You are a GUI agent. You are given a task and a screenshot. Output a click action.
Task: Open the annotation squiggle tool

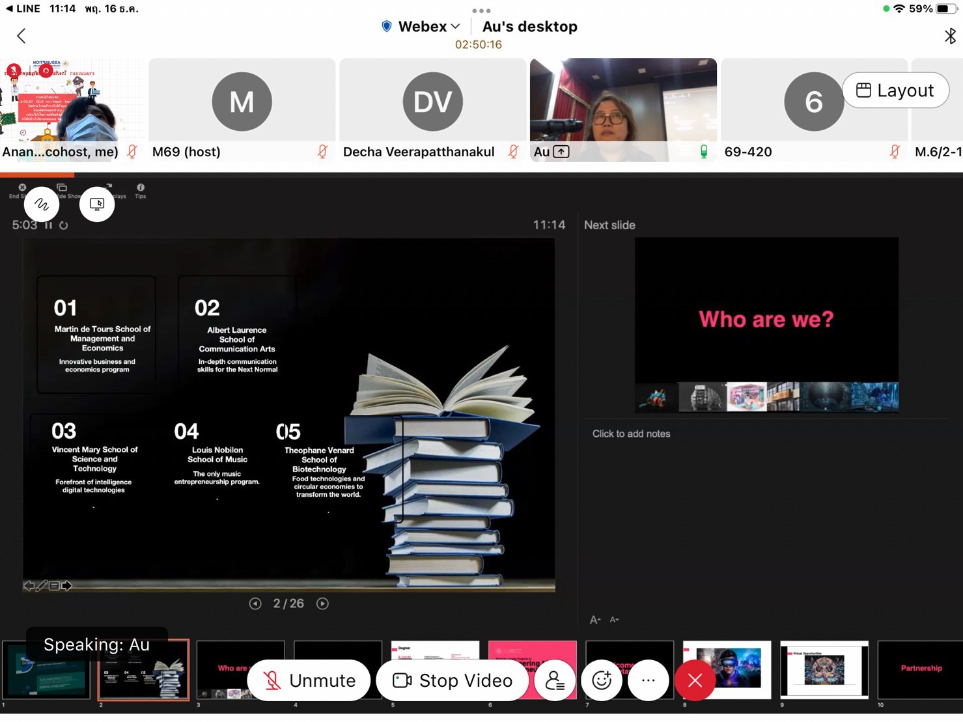(42, 204)
